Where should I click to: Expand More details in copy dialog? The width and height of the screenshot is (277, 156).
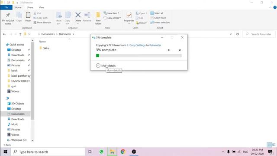click(106, 65)
